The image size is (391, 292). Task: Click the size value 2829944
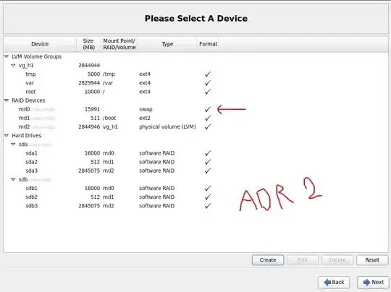pyautogui.click(x=89, y=83)
